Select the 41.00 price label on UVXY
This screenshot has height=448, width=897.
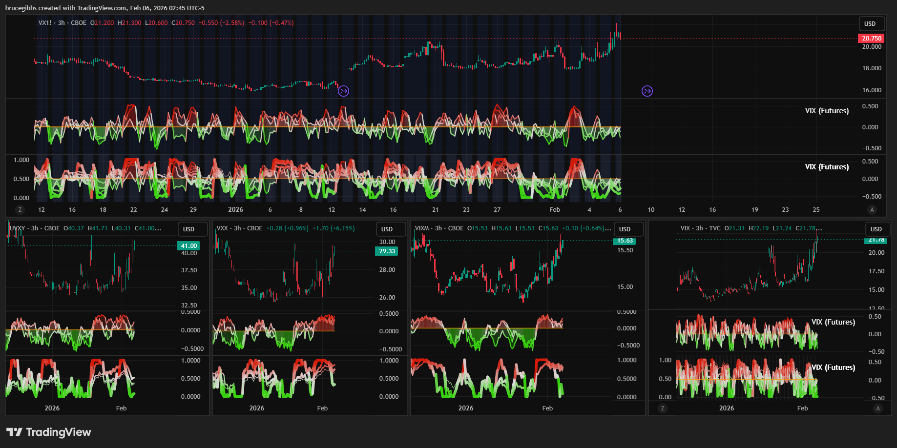[188, 246]
